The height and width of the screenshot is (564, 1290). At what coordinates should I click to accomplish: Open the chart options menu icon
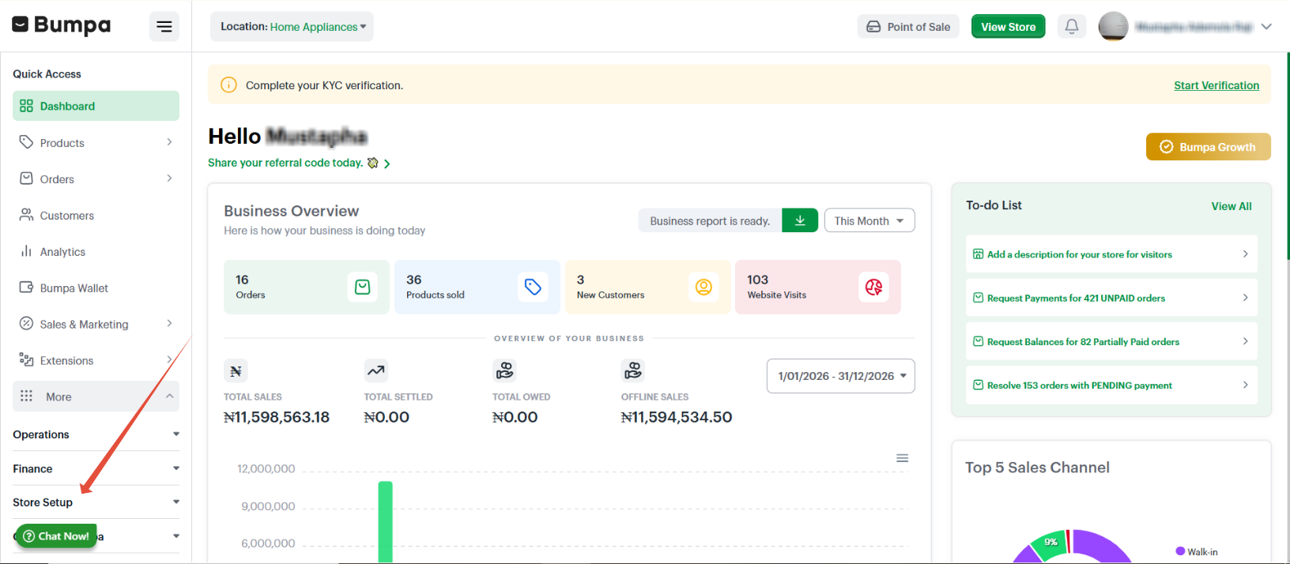tap(902, 458)
